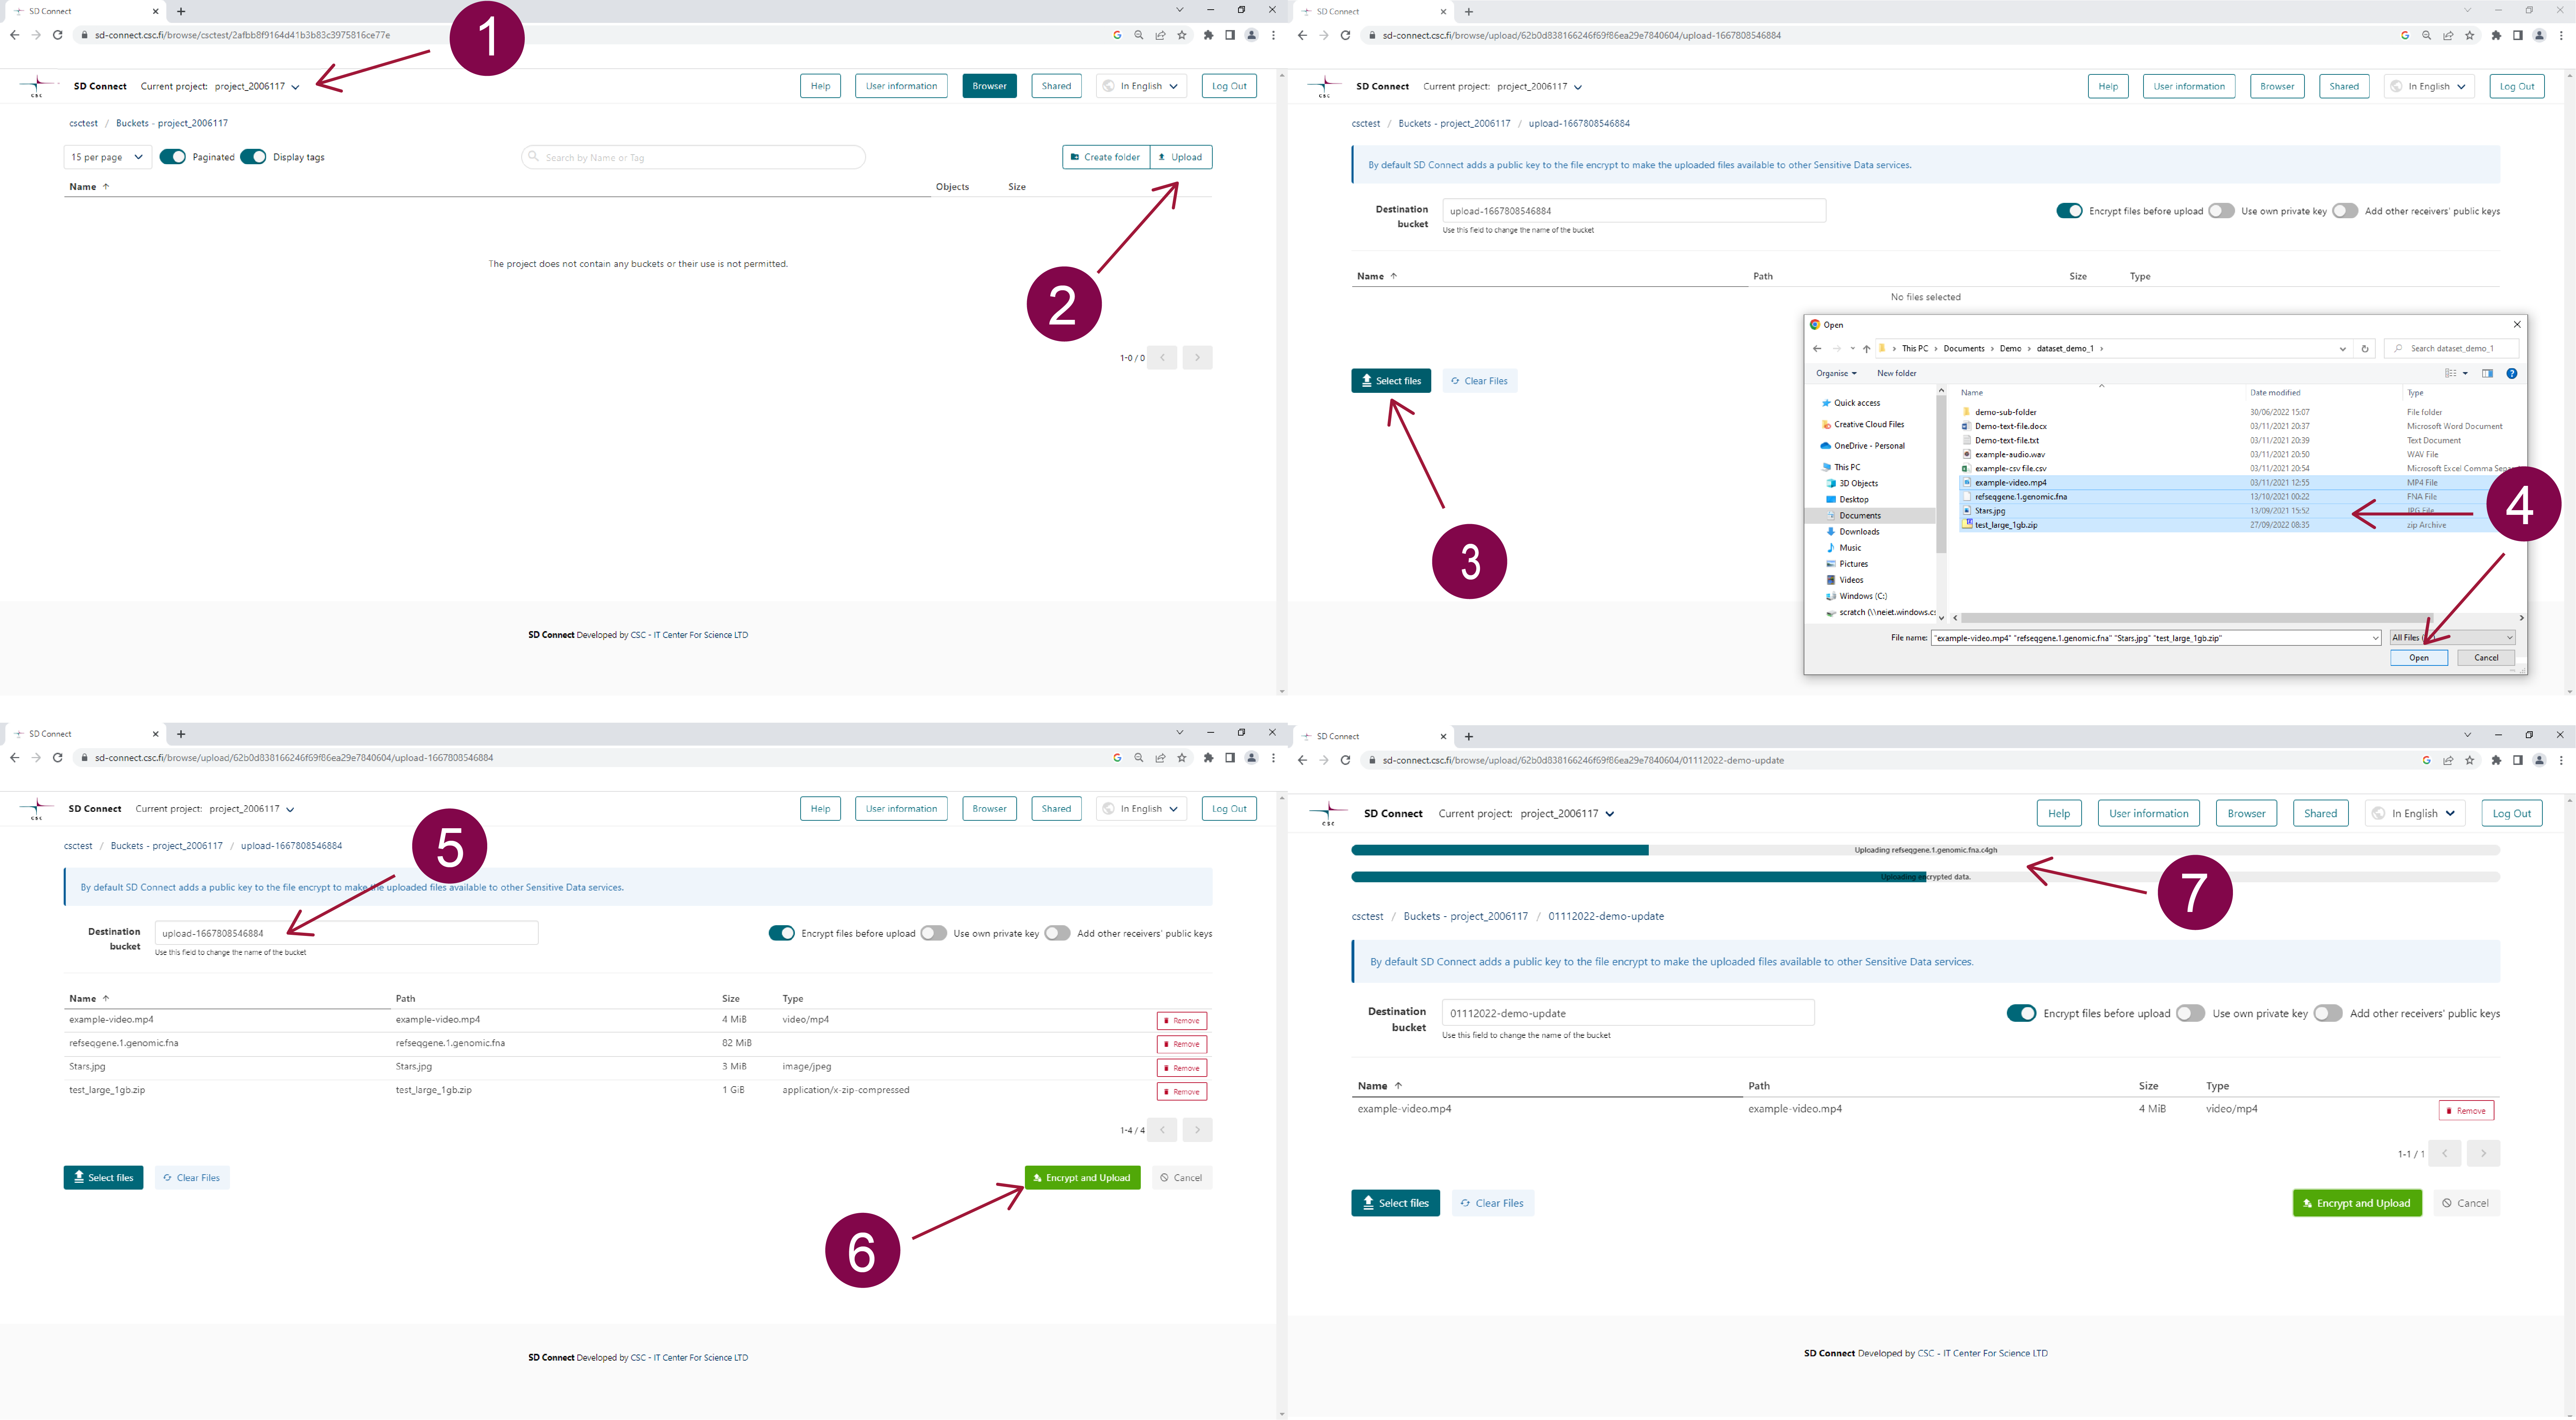Enable Use own private key in bottom-left window
This screenshot has height=1420, width=2576.
[934, 933]
